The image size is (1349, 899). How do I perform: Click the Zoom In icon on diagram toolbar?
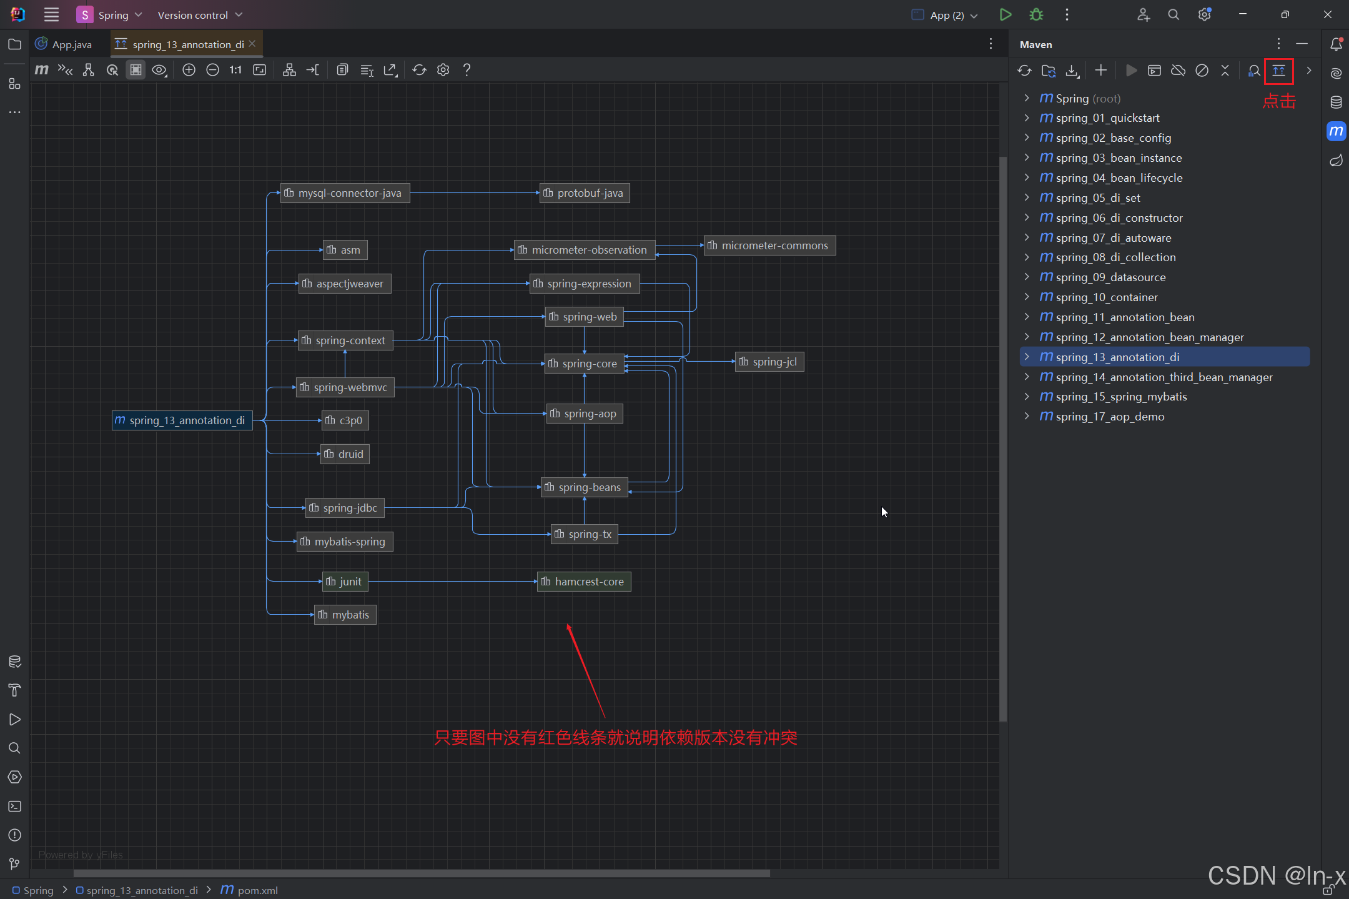(x=189, y=70)
